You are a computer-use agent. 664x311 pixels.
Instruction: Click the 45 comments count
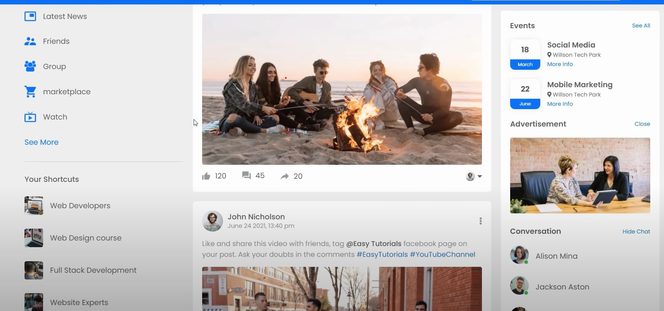coord(260,176)
